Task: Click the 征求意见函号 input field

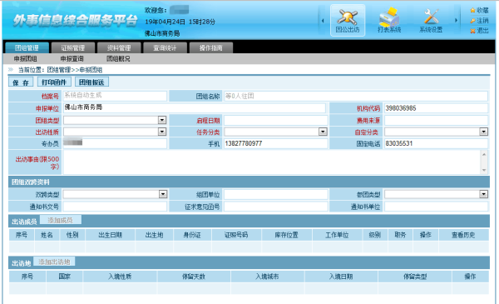Action: (275, 207)
